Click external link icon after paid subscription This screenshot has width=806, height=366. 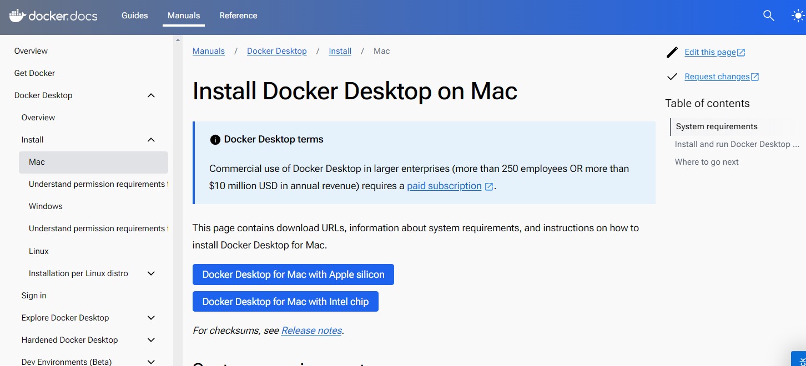(489, 187)
